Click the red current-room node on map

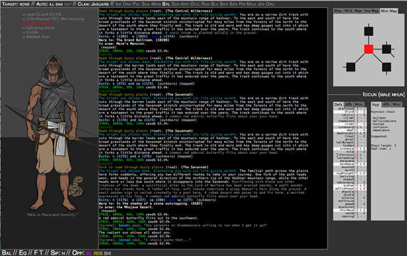click(368, 48)
